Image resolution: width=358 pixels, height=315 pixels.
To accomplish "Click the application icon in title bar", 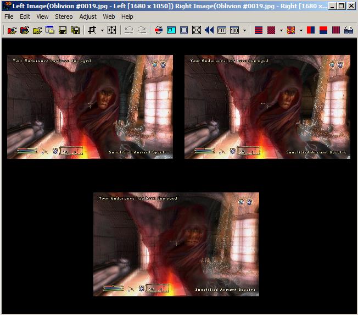I will (7, 6).
